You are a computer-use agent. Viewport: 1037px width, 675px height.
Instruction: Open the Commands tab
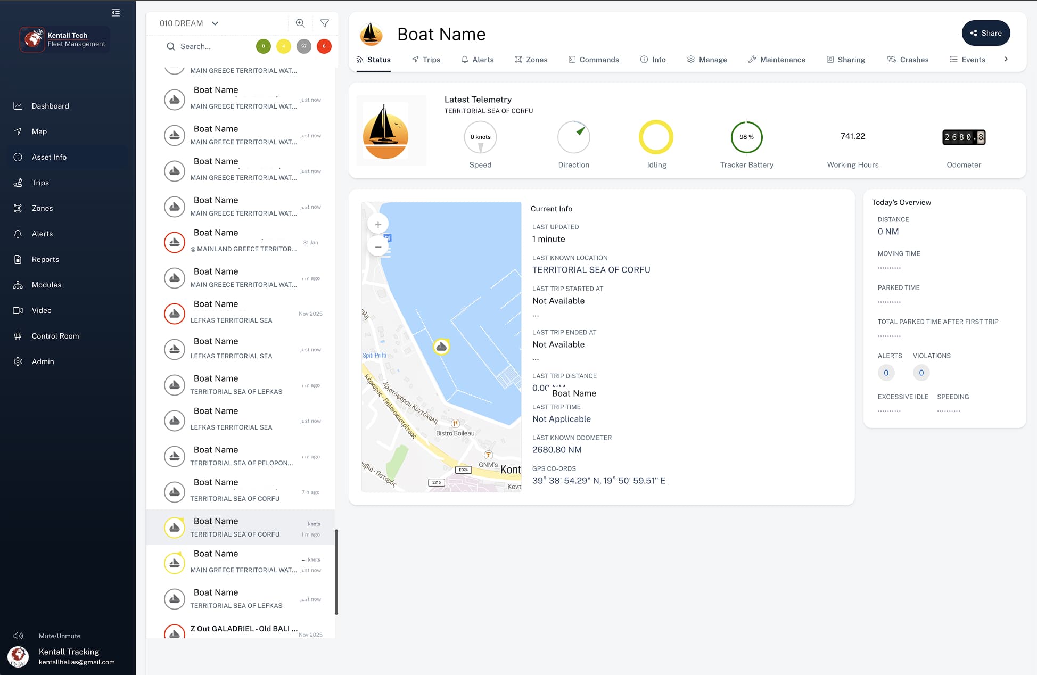click(594, 60)
